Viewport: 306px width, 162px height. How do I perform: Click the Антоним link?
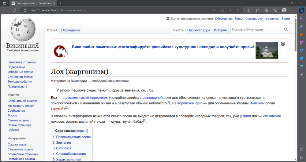point(257,103)
